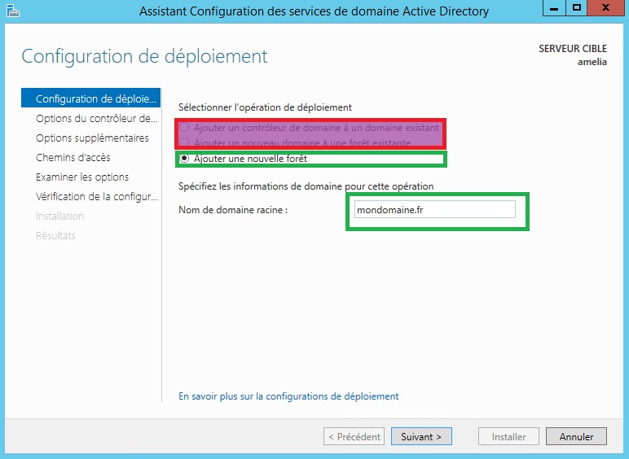Screen dimensions: 629x459
Task: Click the 'Résultats' step in the sidebar
Action: tap(55, 236)
